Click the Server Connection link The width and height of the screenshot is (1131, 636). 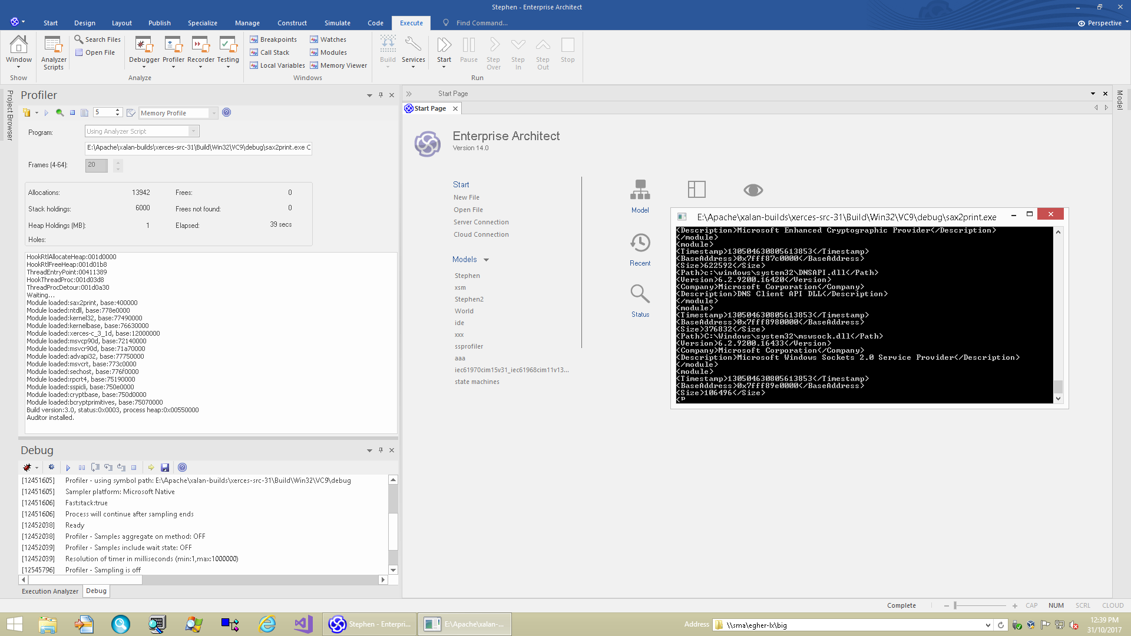pyautogui.click(x=481, y=222)
